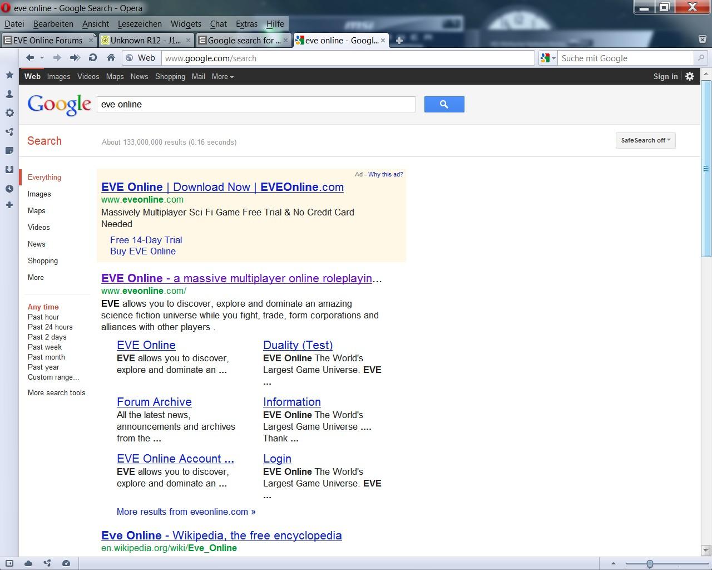
Task: Toggle the sidebar panel in status bar
Action: (9, 563)
